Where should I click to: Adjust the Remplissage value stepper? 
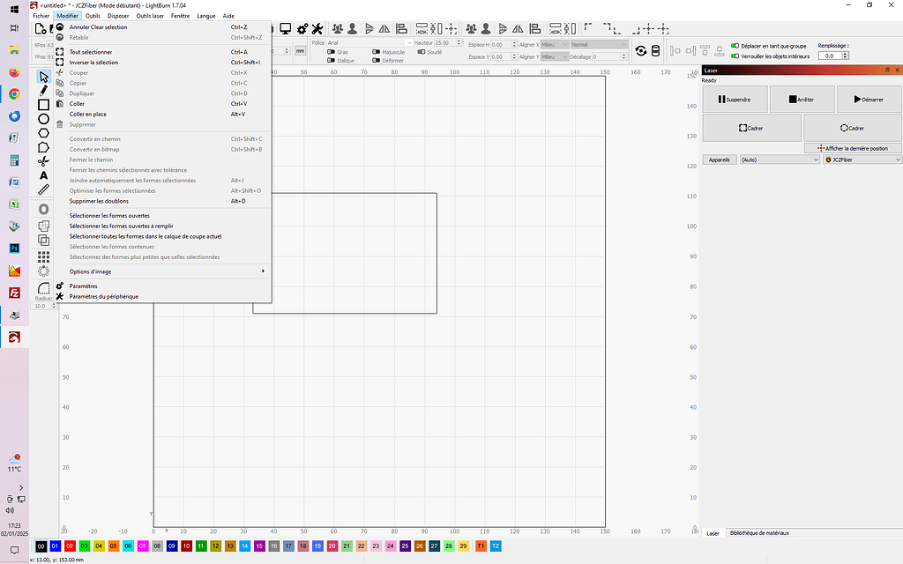846,56
